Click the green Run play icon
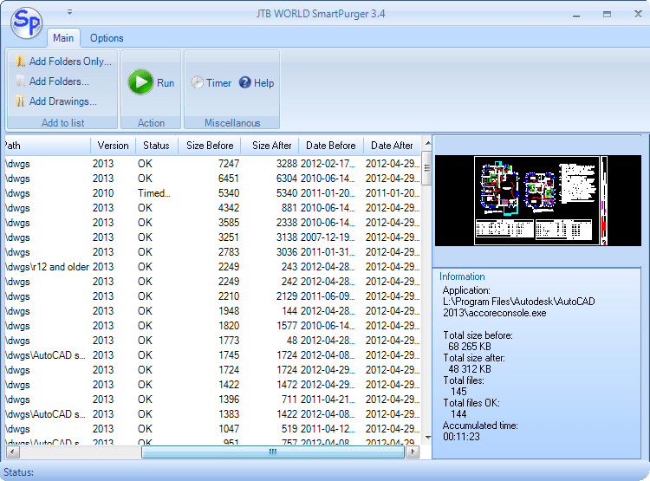The width and height of the screenshot is (650, 481). (x=141, y=82)
